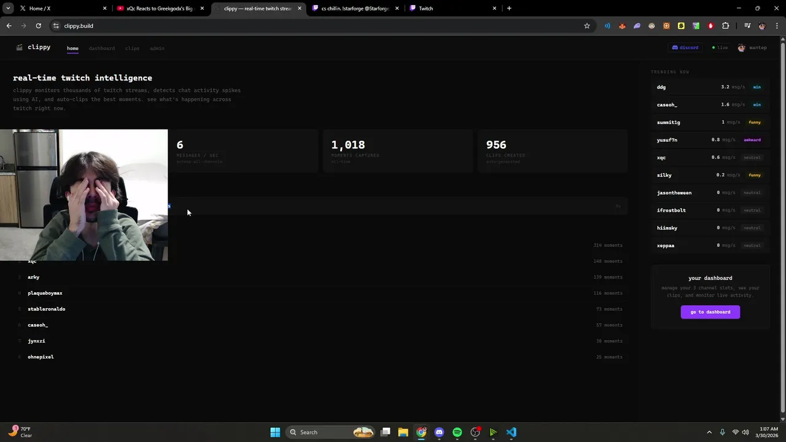Switch to the cs chillin Starforge browser tab
Screen dimensions: 786x442
356,9
